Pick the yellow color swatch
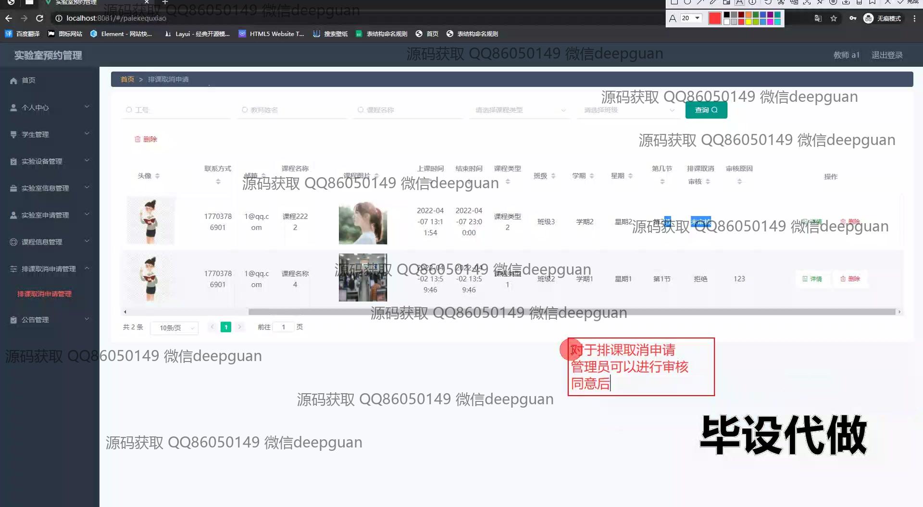 coord(748,22)
